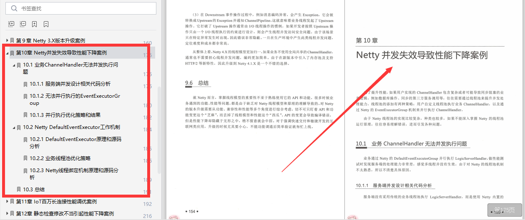525x220 pixels.
Task: Click page number 160 beside chapter 9
Action: point(148,43)
